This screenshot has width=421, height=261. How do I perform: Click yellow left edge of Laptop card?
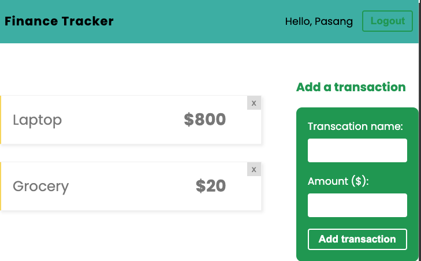(x=1, y=120)
